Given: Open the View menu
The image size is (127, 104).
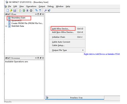Looking at the screenshot, I should [x=21, y=6].
